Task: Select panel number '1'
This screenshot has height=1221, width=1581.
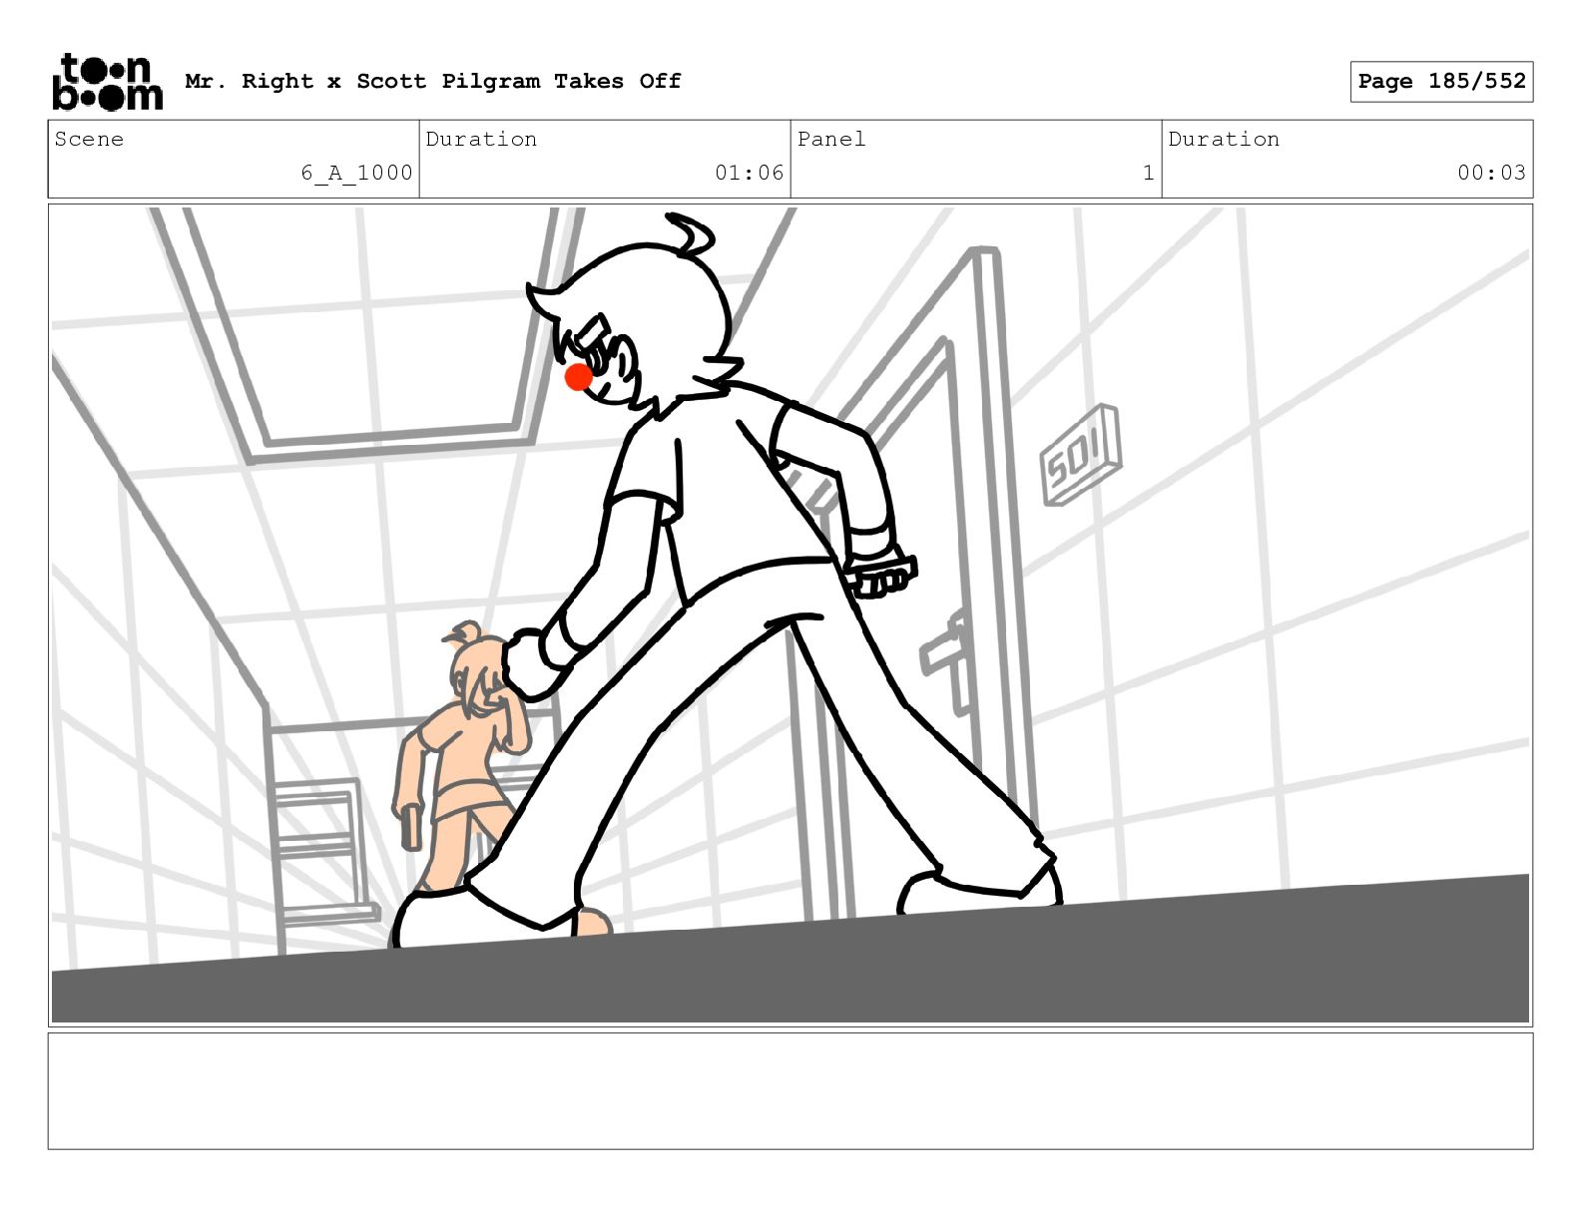Action: pos(1148,173)
